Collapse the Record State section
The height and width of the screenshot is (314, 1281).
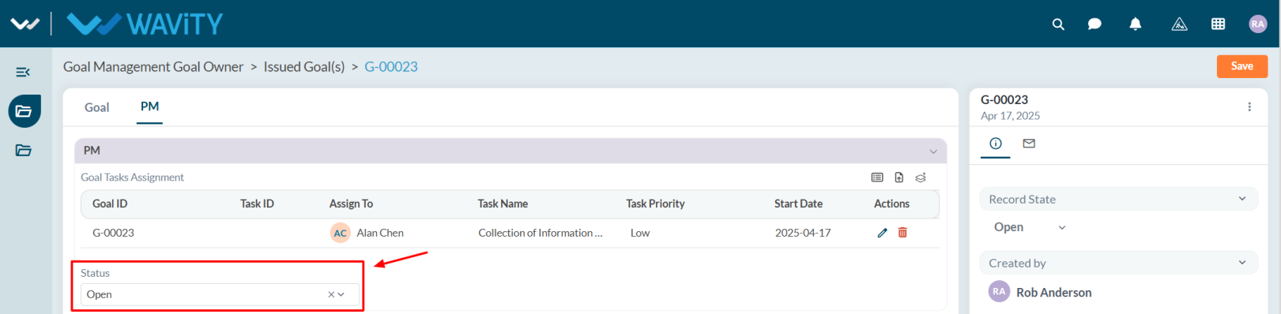(x=1242, y=199)
